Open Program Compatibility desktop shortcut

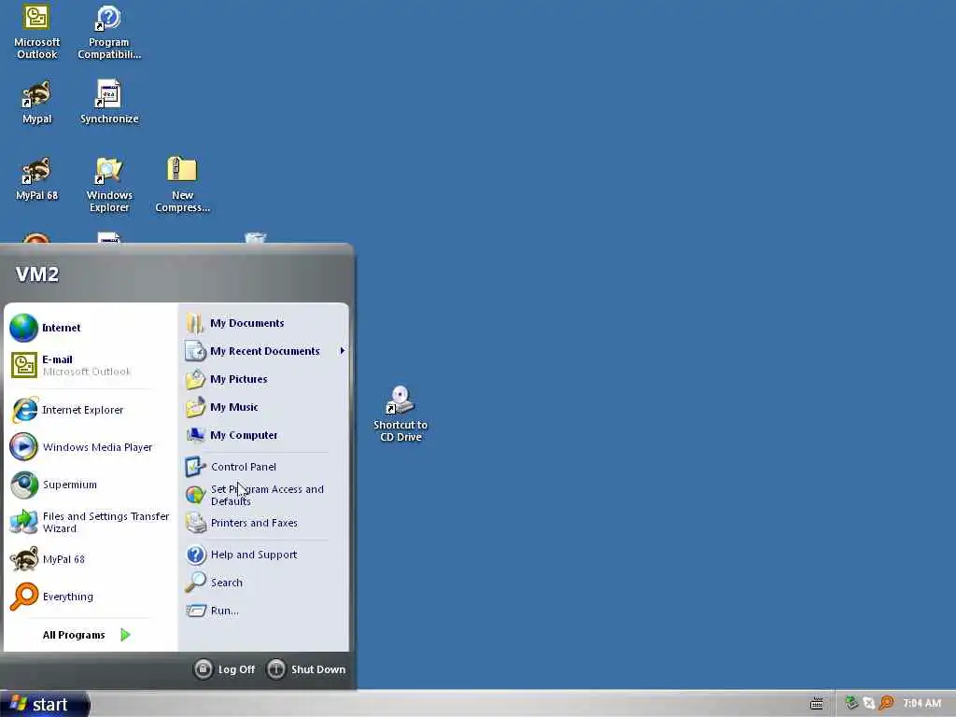pos(109,33)
